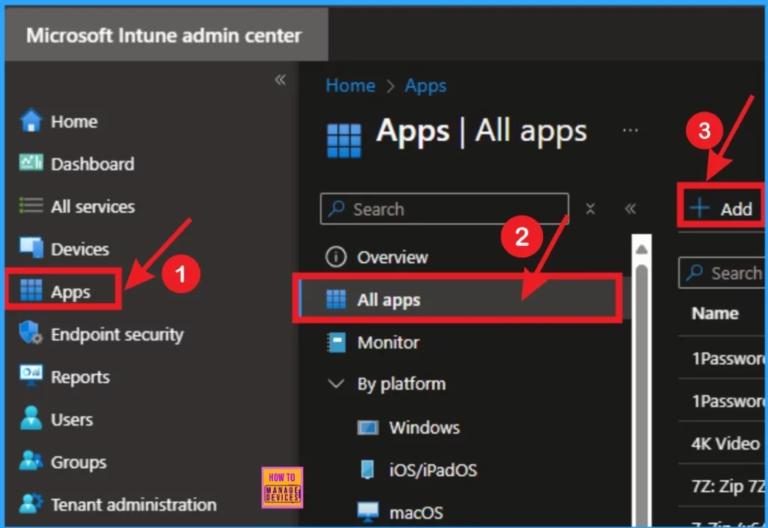The width and height of the screenshot is (768, 528).
Task: Click the Apps breadcrumb link
Action: tap(425, 86)
